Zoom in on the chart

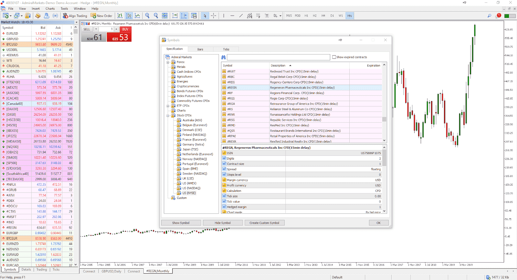pos(147,16)
